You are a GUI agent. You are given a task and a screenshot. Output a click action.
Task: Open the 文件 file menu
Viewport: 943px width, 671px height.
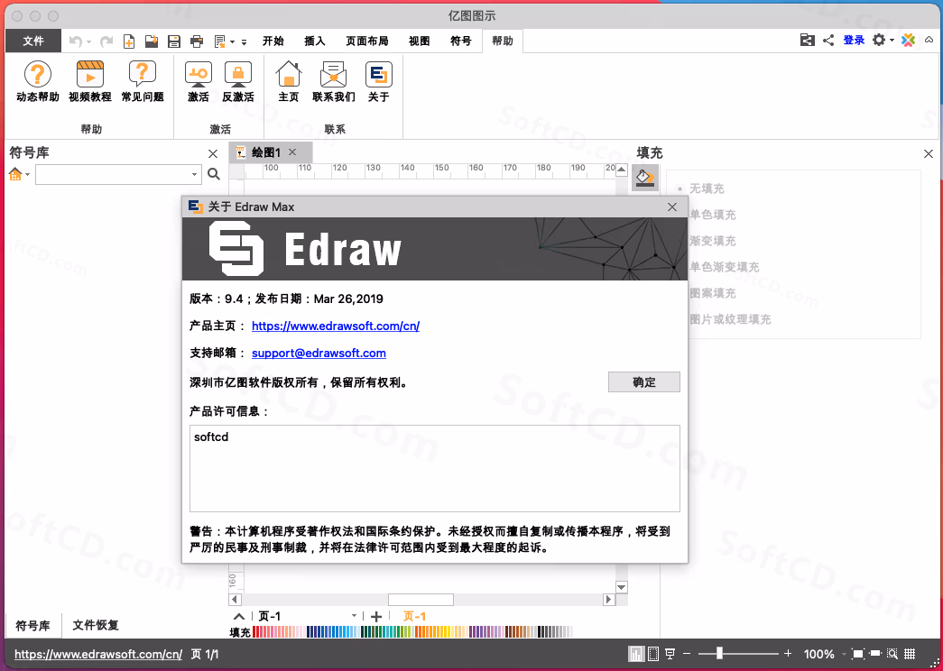click(x=33, y=41)
